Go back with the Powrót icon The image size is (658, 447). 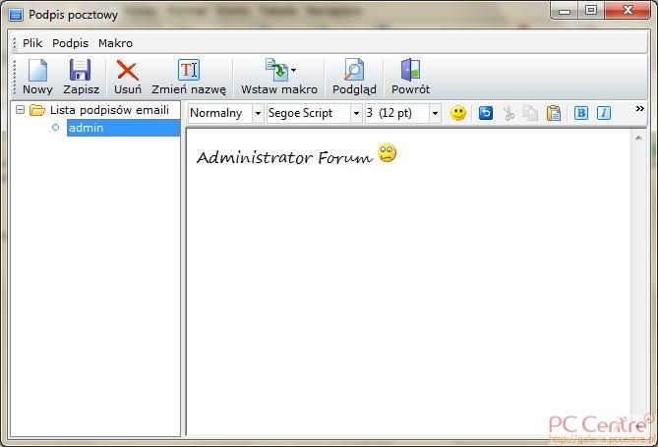point(410,70)
